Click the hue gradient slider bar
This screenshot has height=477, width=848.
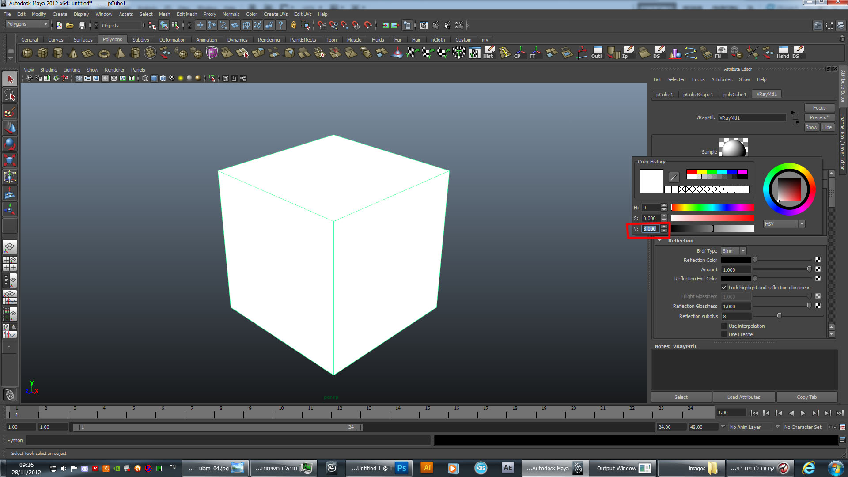(712, 208)
